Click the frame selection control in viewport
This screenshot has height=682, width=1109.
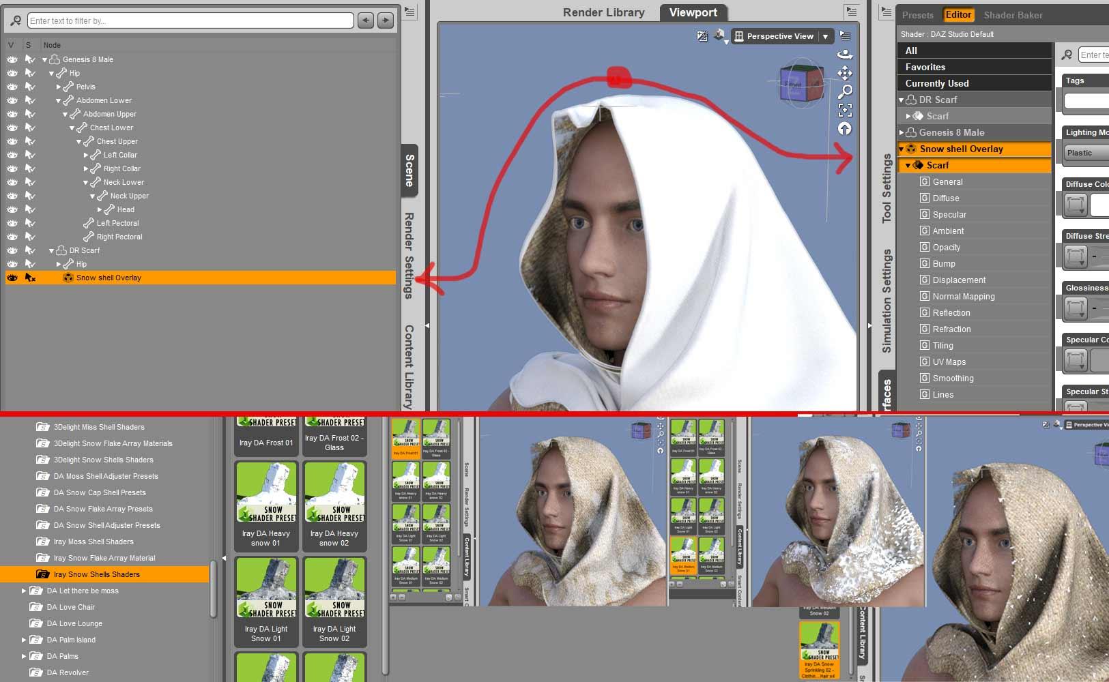click(x=845, y=110)
